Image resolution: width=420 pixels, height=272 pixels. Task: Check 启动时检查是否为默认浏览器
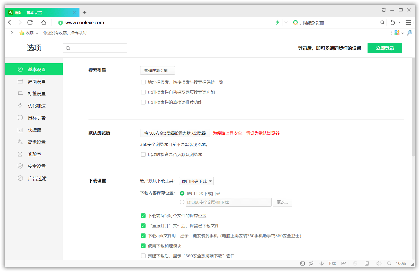(143, 154)
